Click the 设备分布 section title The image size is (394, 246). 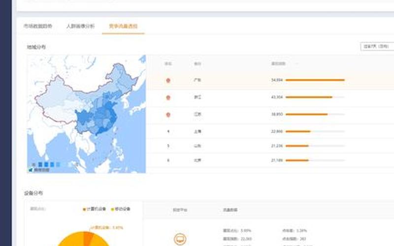33,193
